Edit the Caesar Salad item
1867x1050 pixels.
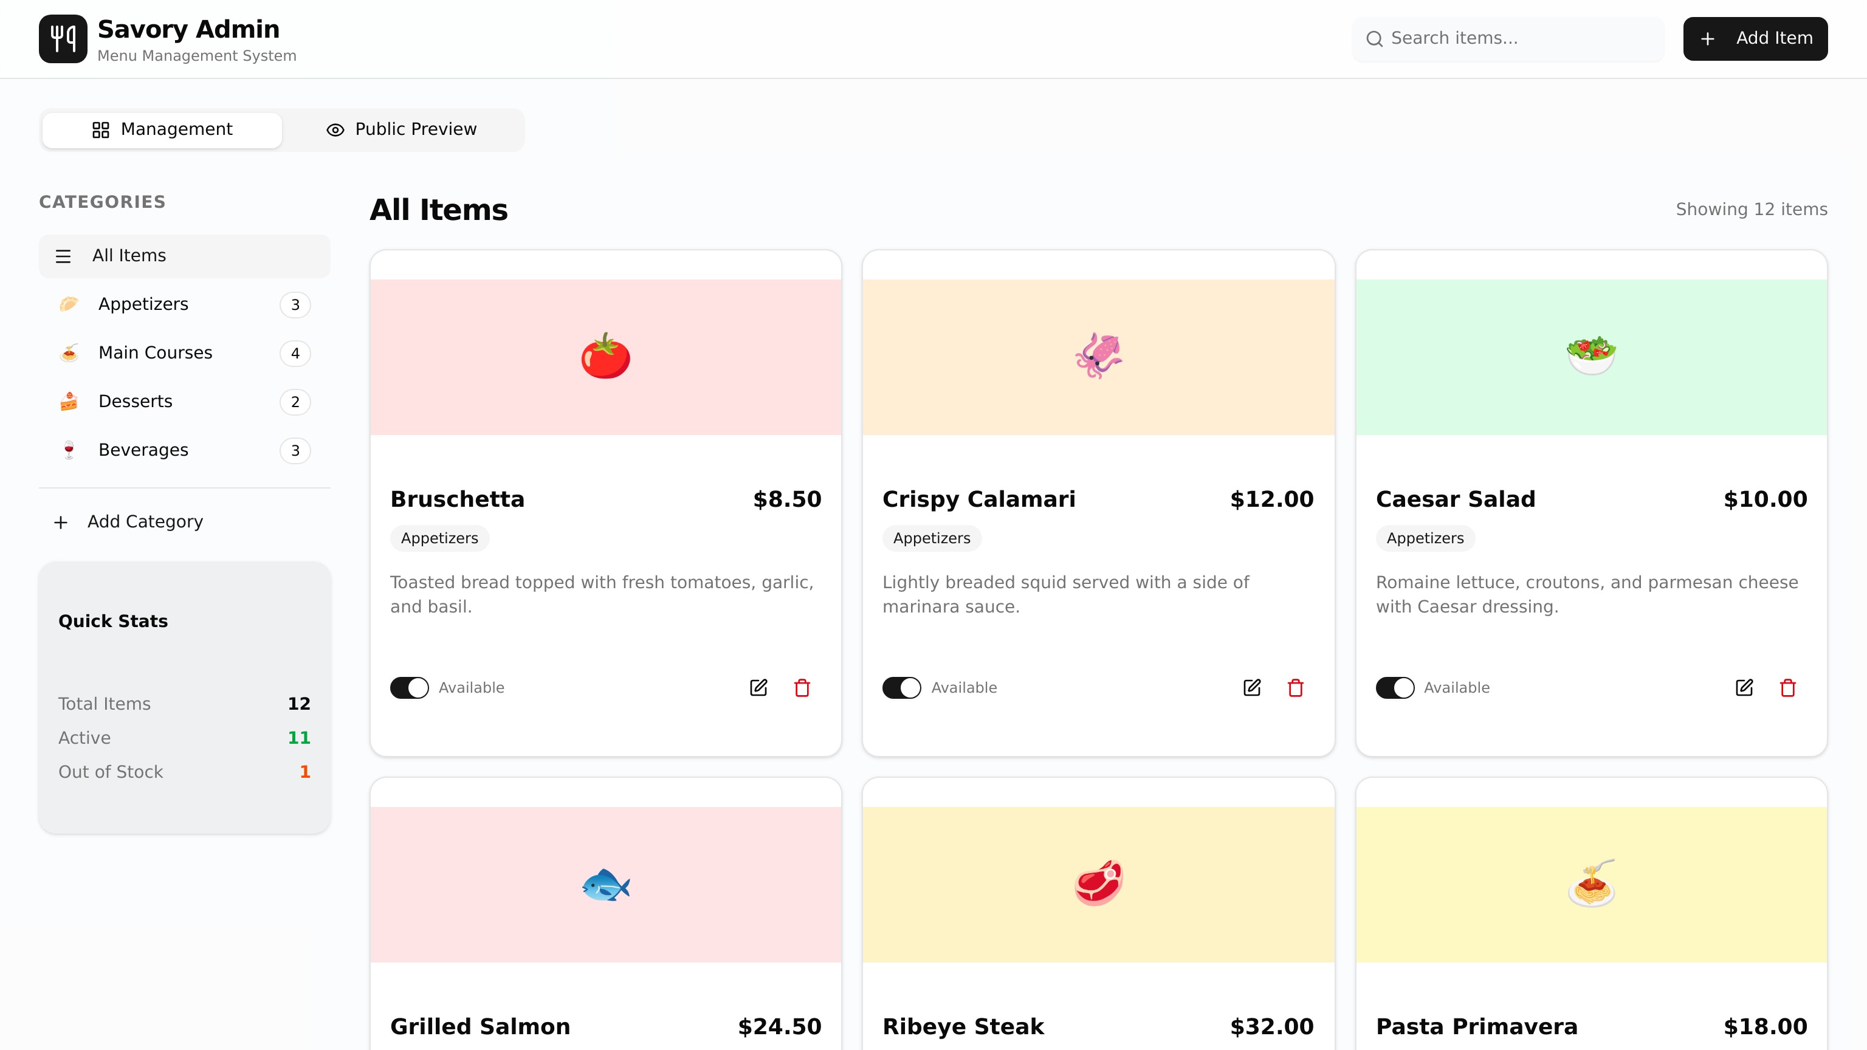coord(1744,687)
